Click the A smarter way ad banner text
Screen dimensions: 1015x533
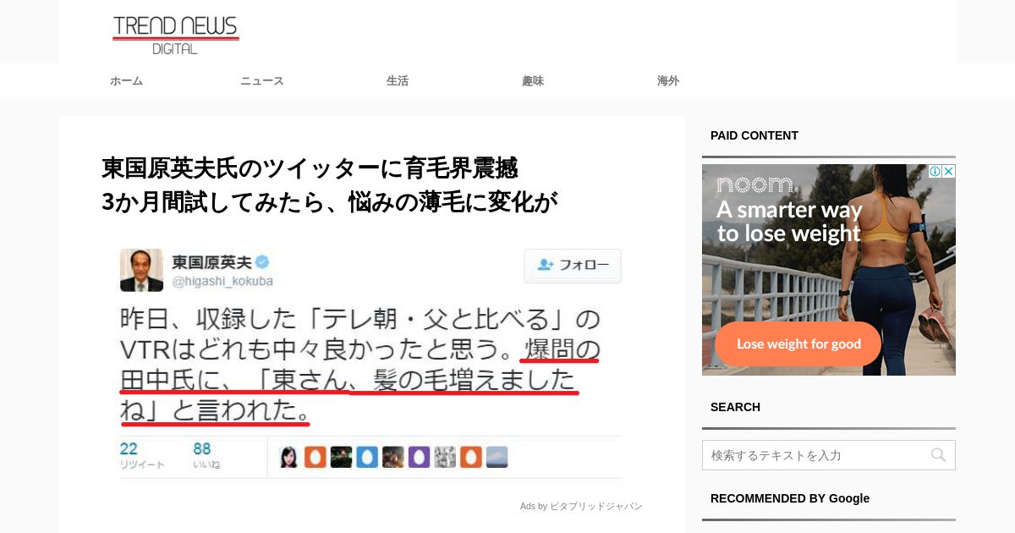pyautogui.click(x=789, y=221)
